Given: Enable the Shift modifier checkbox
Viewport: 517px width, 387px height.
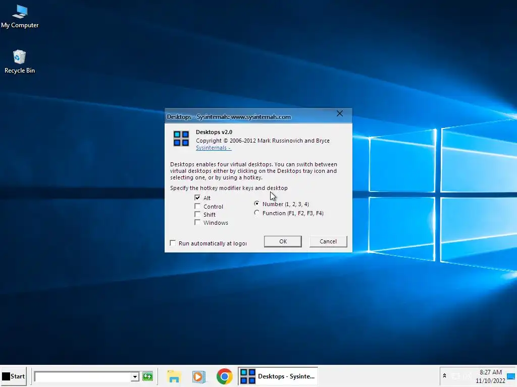Looking at the screenshot, I should pos(197,215).
